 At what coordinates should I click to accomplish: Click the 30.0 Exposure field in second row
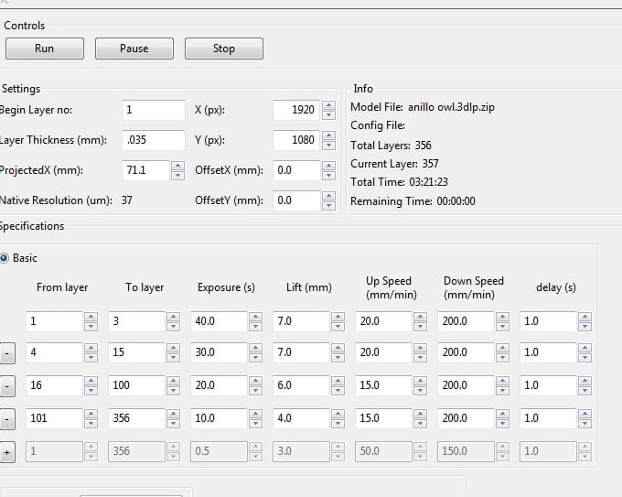coord(219,352)
